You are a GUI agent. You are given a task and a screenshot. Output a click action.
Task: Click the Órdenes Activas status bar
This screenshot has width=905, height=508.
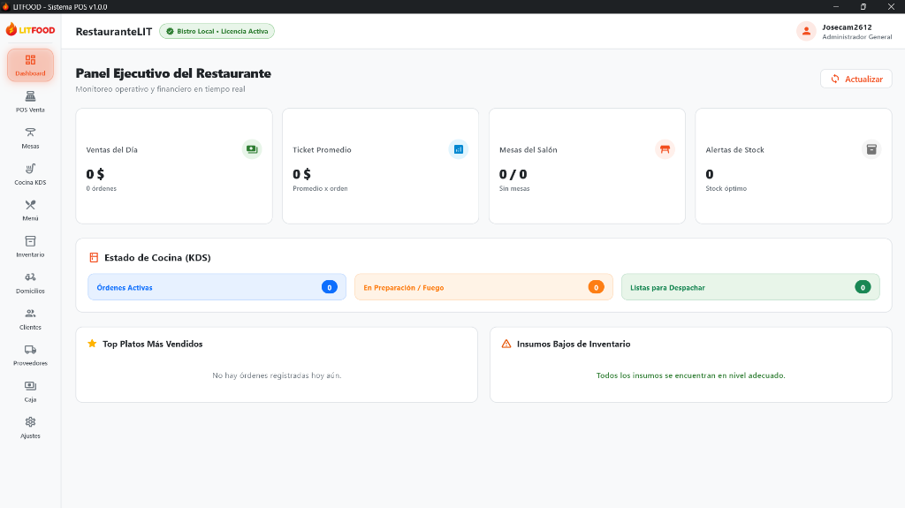(217, 287)
